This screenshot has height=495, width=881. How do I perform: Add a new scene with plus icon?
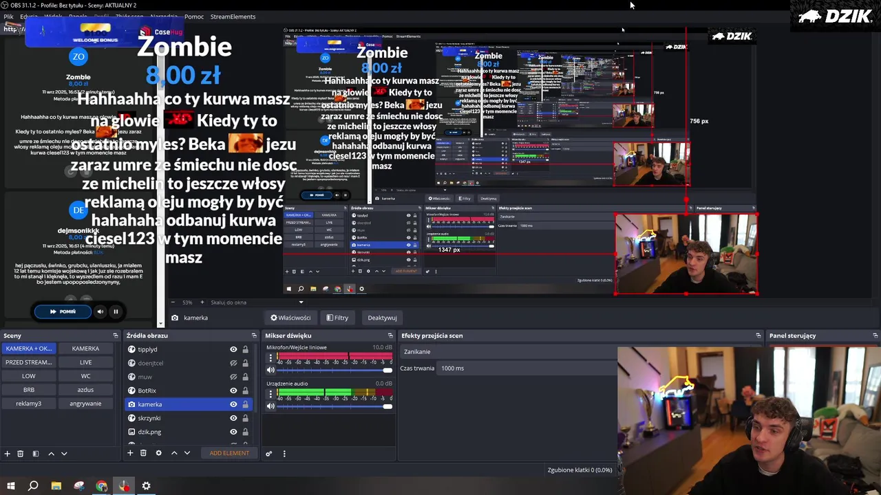point(8,454)
